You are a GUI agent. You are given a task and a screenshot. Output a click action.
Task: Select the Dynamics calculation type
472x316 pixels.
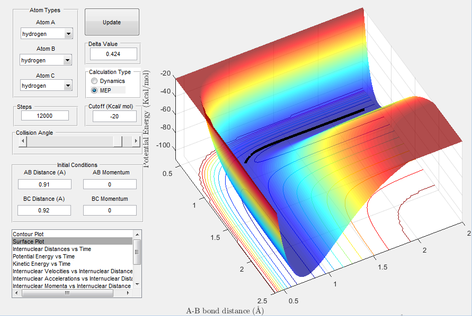tap(95, 81)
